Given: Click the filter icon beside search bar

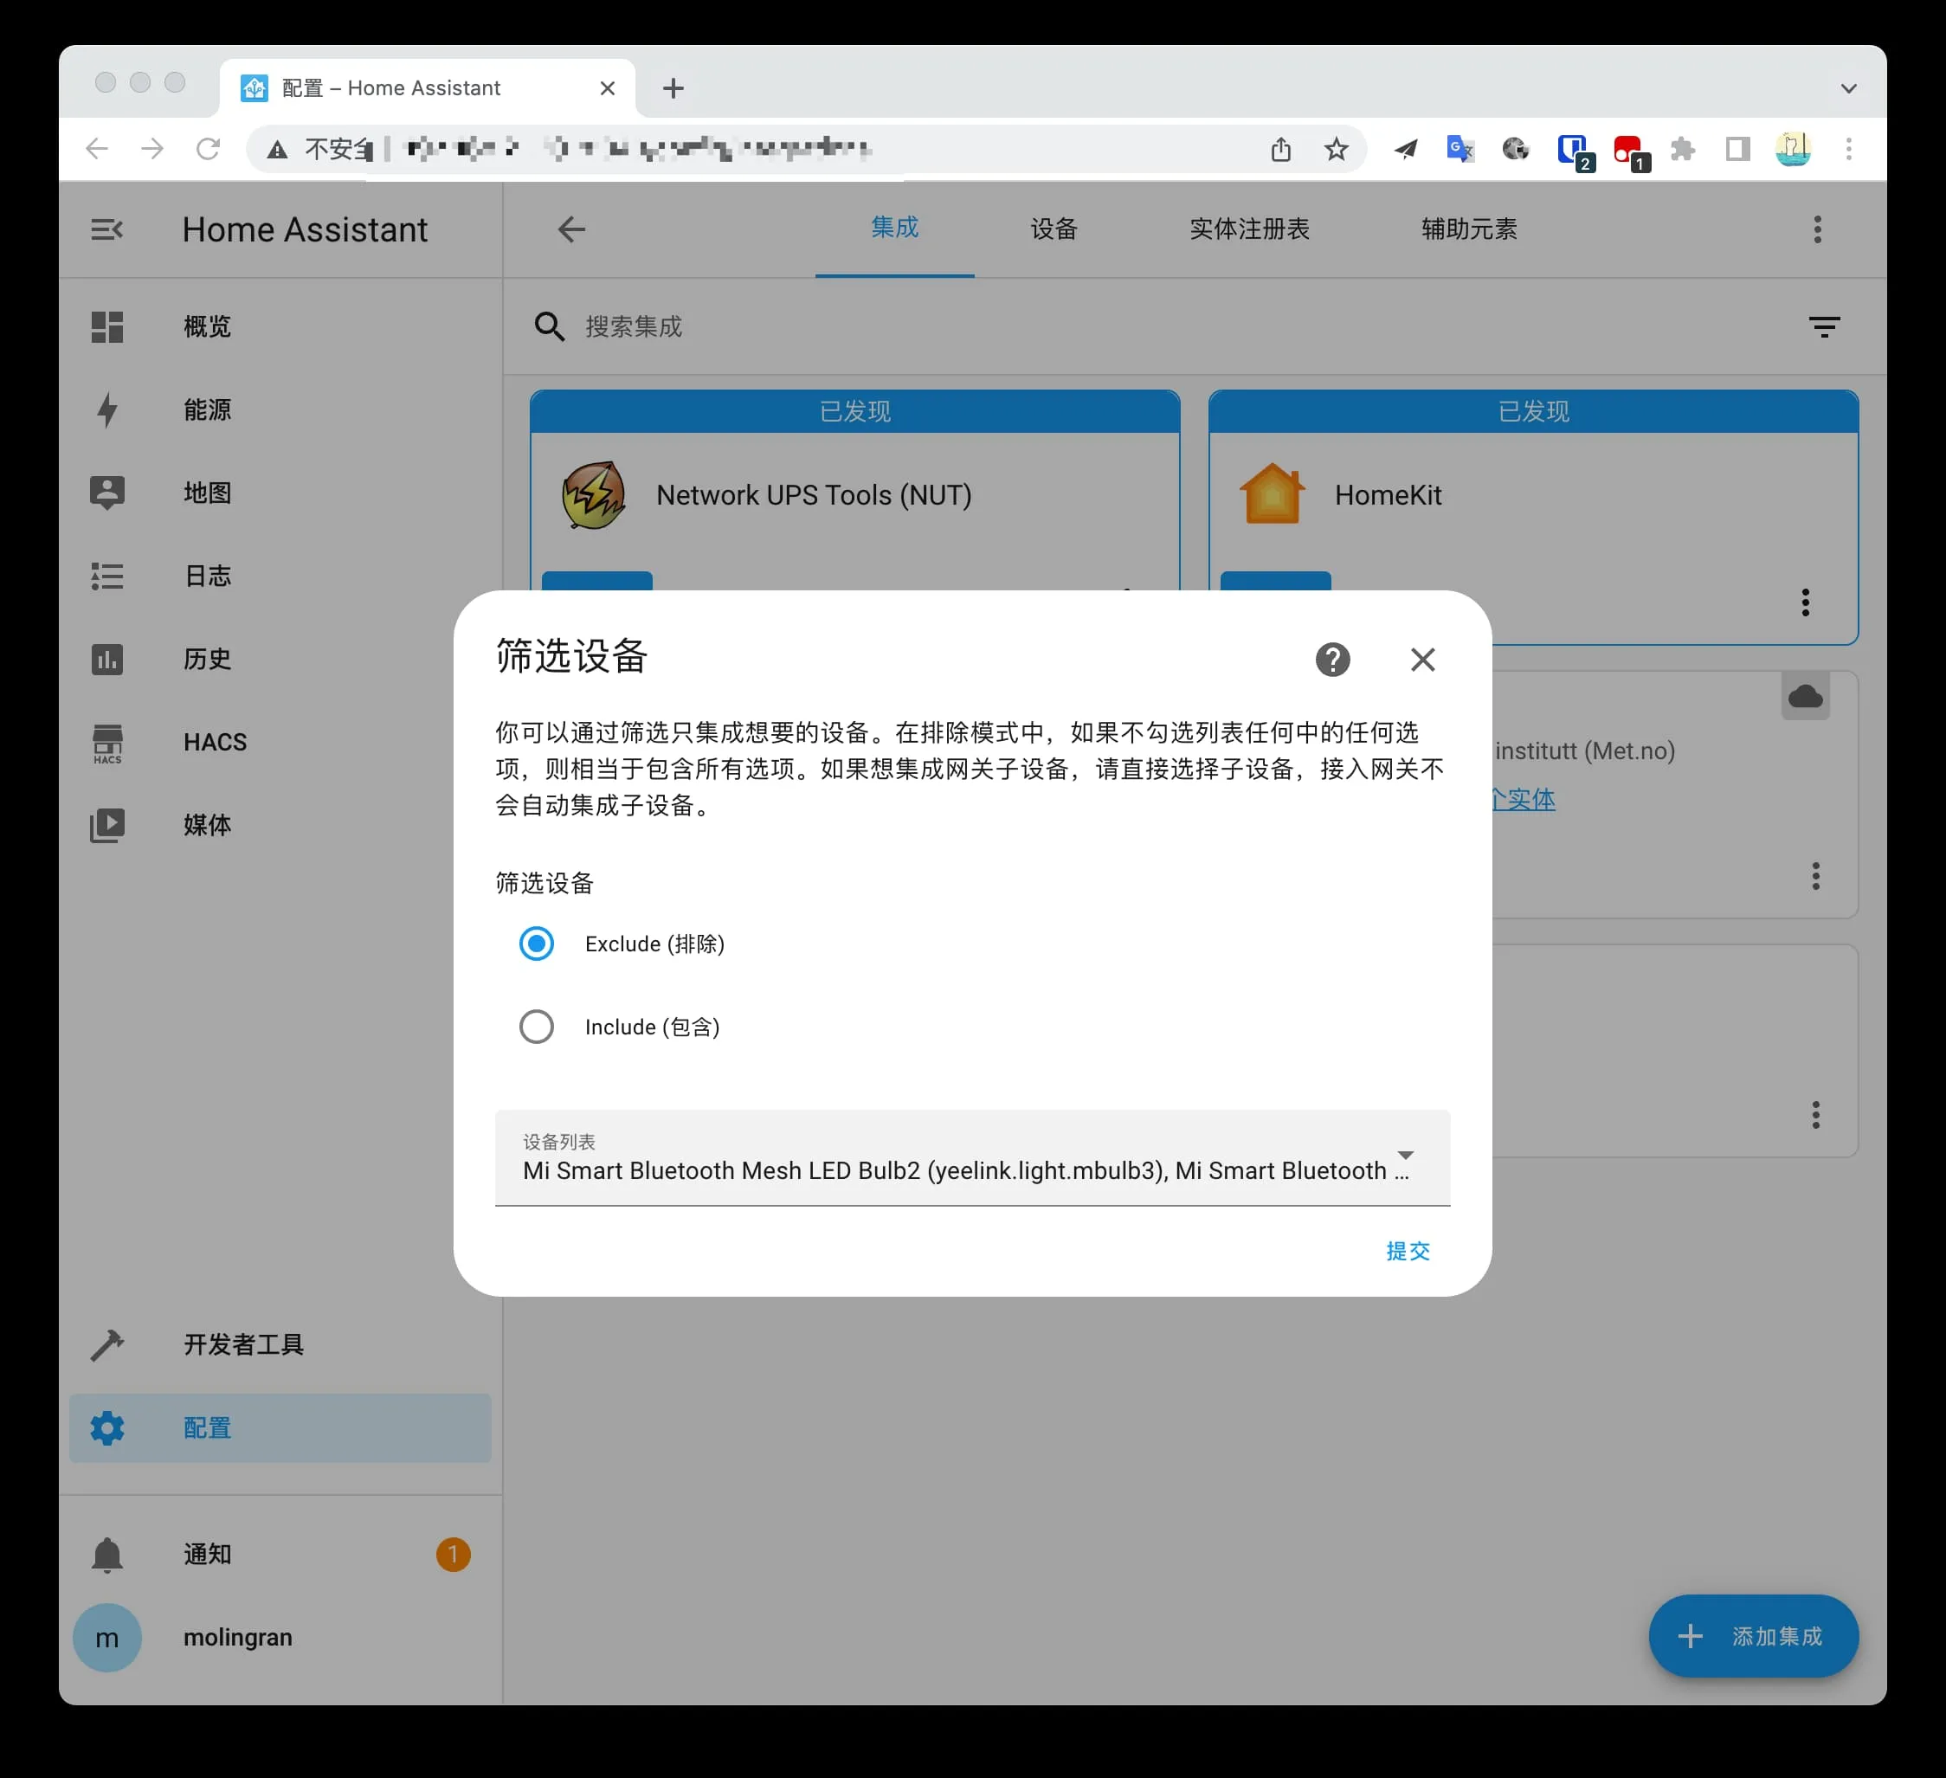Looking at the screenshot, I should 1823,326.
